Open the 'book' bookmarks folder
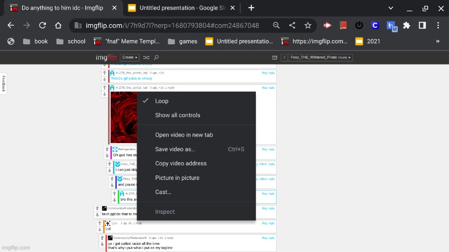 click(35, 41)
